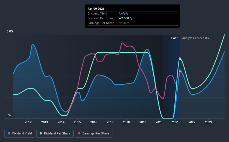The height and width of the screenshot is (142, 229).
Task: Click the 4.6% dividend yield value in tooltip
Action: click(122, 13)
